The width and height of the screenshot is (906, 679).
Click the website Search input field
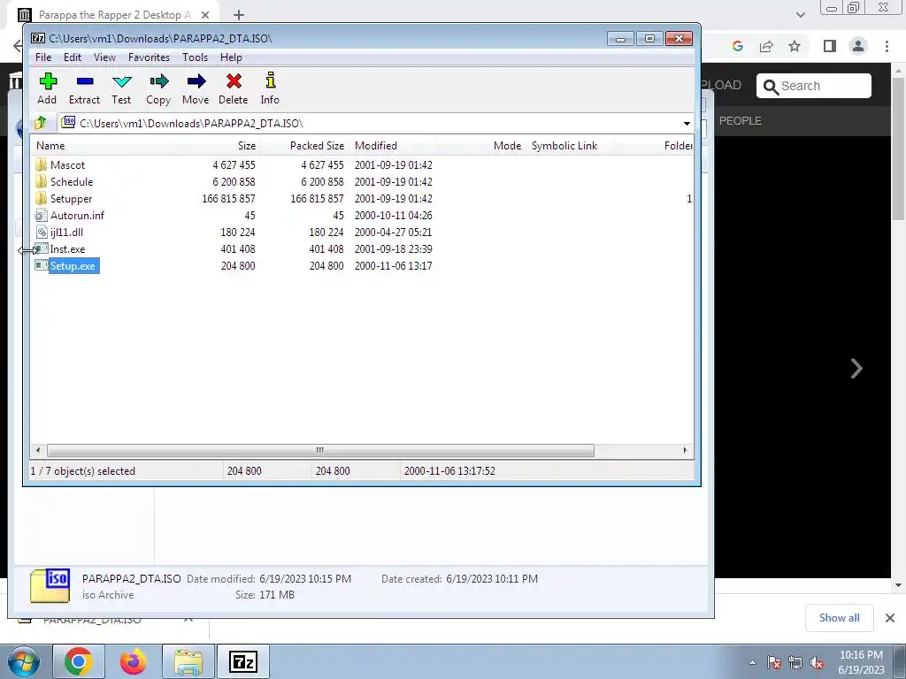[814, 86]
